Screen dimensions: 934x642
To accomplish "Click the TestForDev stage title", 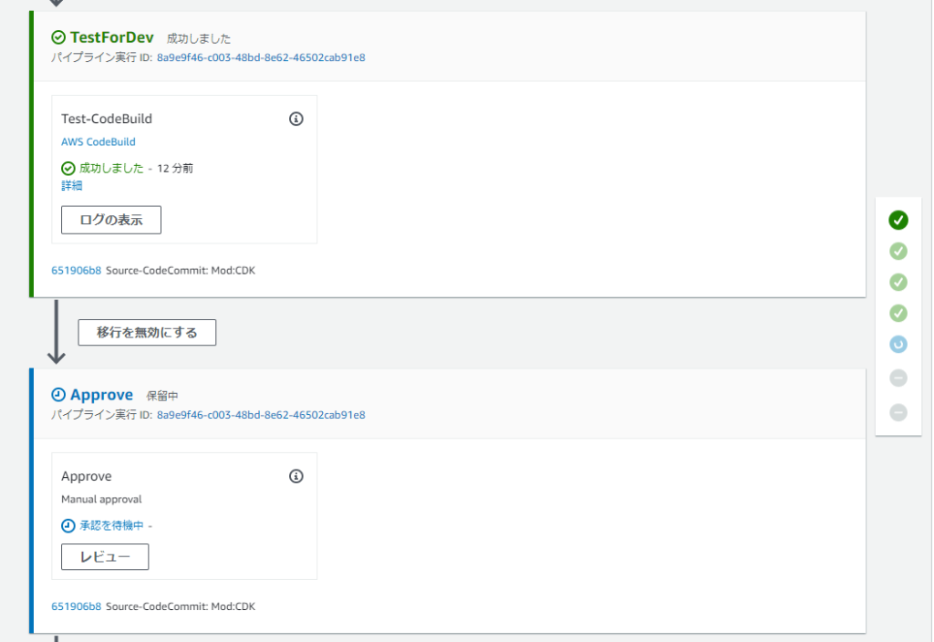I will pos(112,37).
